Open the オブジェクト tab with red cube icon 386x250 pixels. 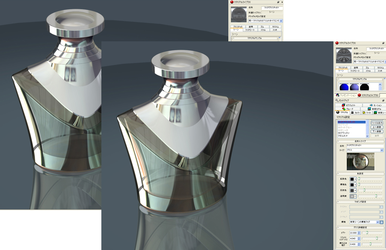click(349, 105)
